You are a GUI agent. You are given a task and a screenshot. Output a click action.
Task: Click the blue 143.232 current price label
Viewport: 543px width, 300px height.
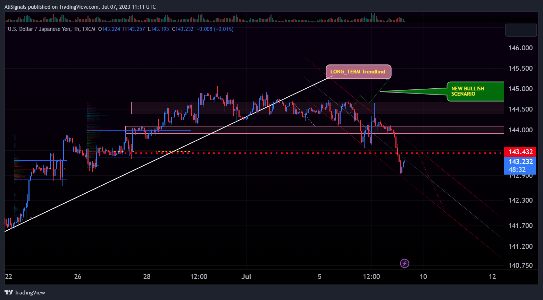click(520, 161)
